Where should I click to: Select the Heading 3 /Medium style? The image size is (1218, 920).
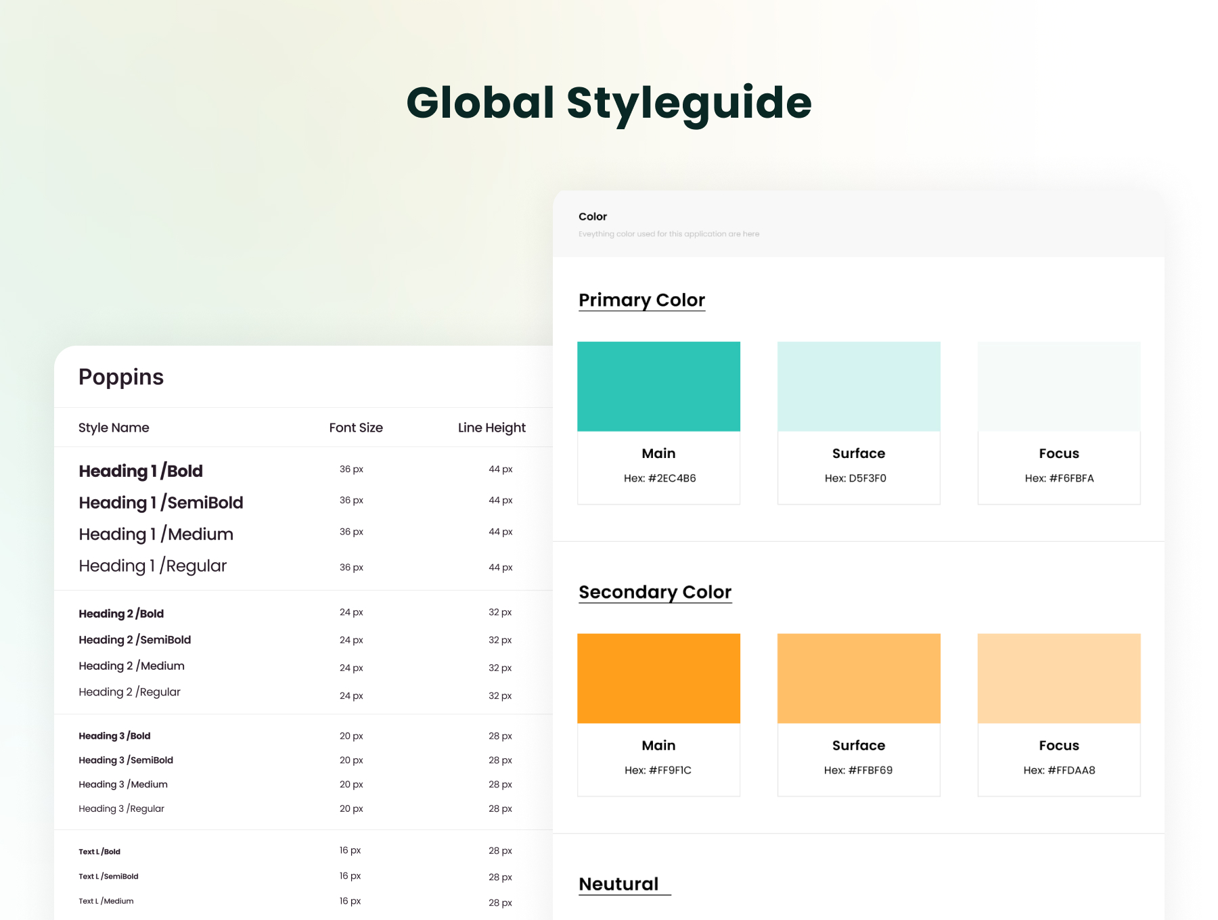pos(123,784)
